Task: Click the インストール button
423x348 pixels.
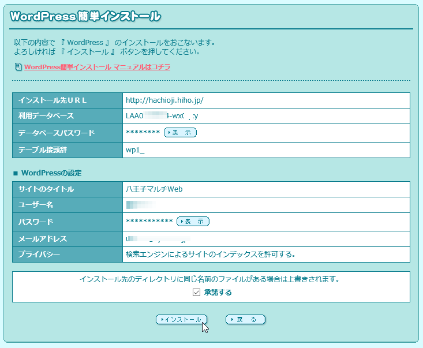Action: [181, 319]
